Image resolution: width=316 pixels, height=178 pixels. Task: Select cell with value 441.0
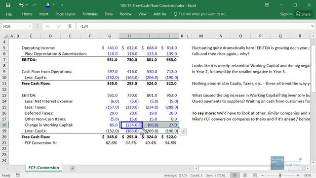(x=110, y=48)
